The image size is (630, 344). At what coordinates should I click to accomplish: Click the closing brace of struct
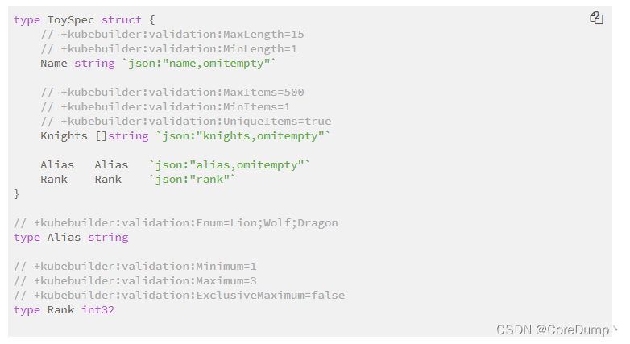click(x=16, y=194)
